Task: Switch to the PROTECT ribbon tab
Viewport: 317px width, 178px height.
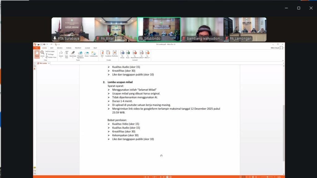Action: click(x=78, y=48)
